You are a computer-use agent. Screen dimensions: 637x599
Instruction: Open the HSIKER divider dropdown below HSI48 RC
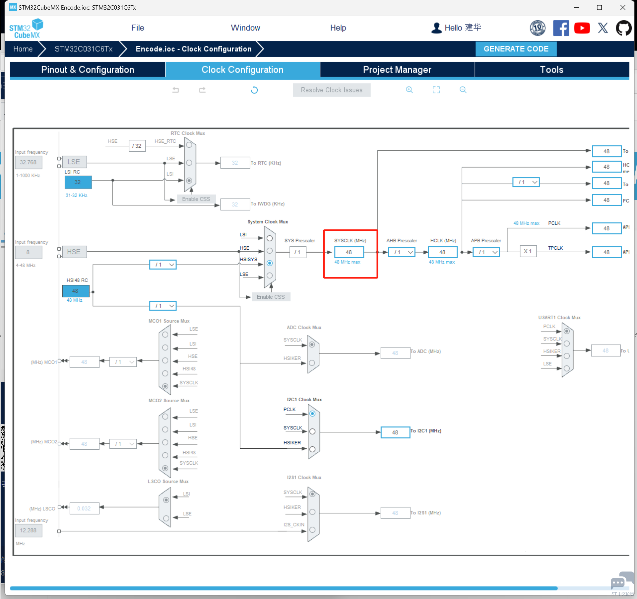point(163,306)
